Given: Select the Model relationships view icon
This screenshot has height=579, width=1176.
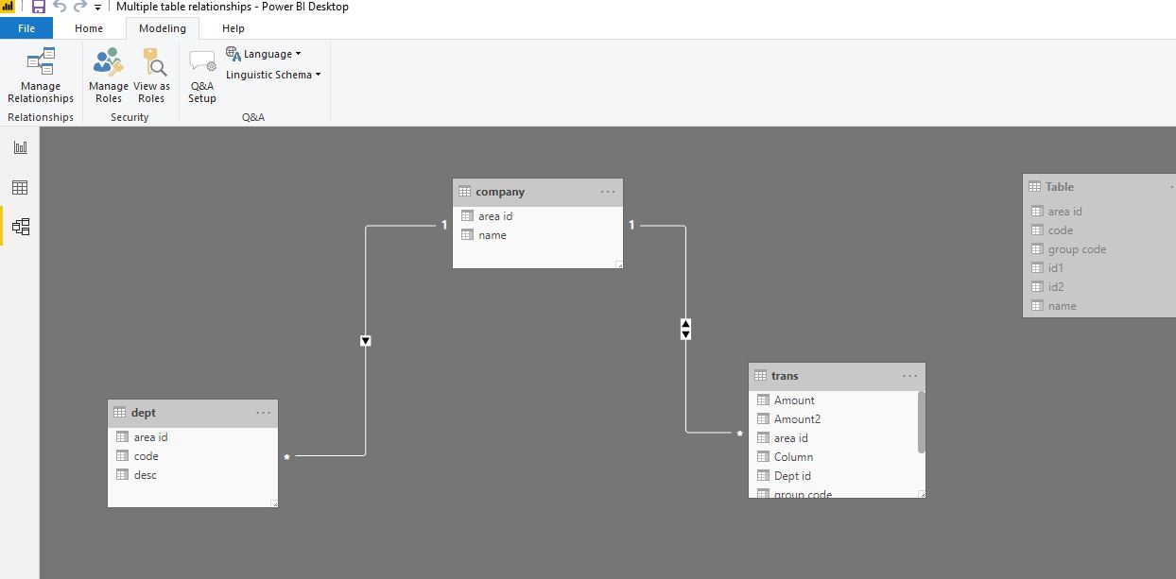Looking at the screenshot, I should point(20,227).
